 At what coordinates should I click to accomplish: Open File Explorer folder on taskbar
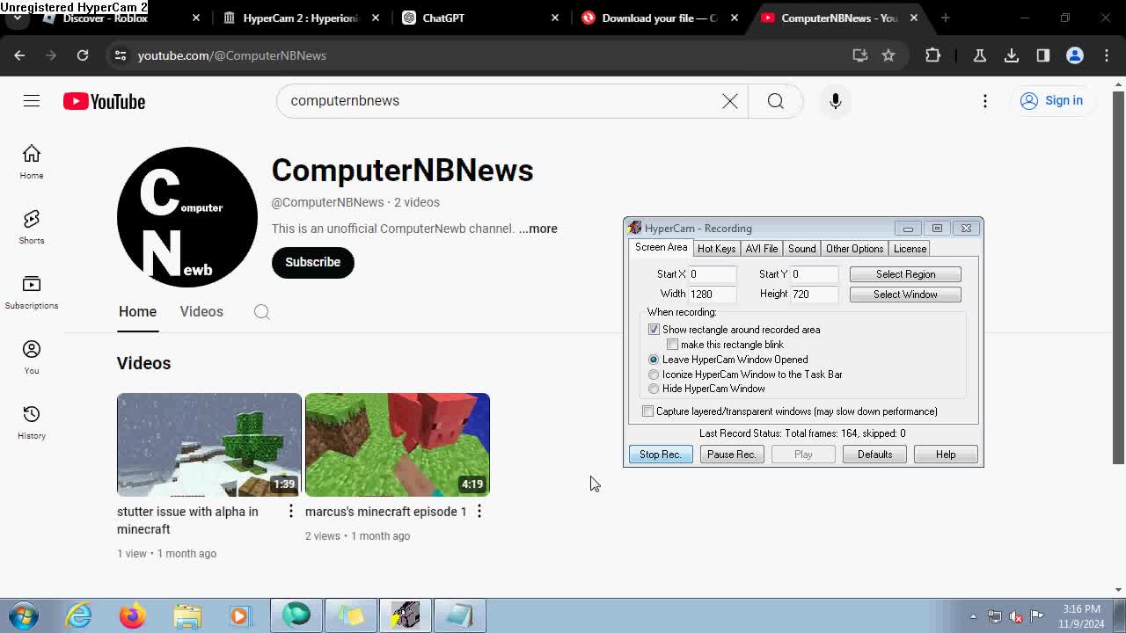pos(187,615)
